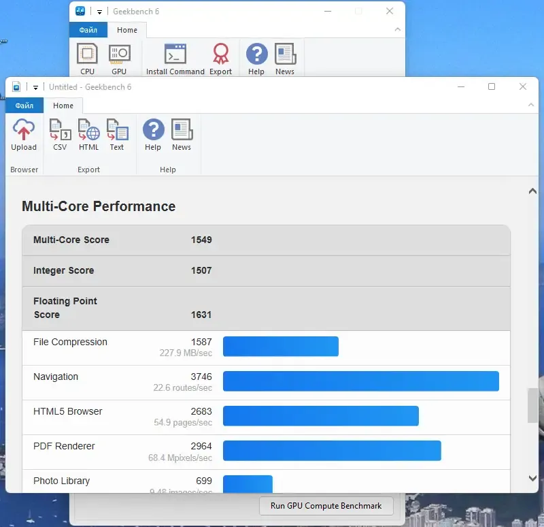Click the Install Command icon
The image size is (544, 527).
click(175, 54)
